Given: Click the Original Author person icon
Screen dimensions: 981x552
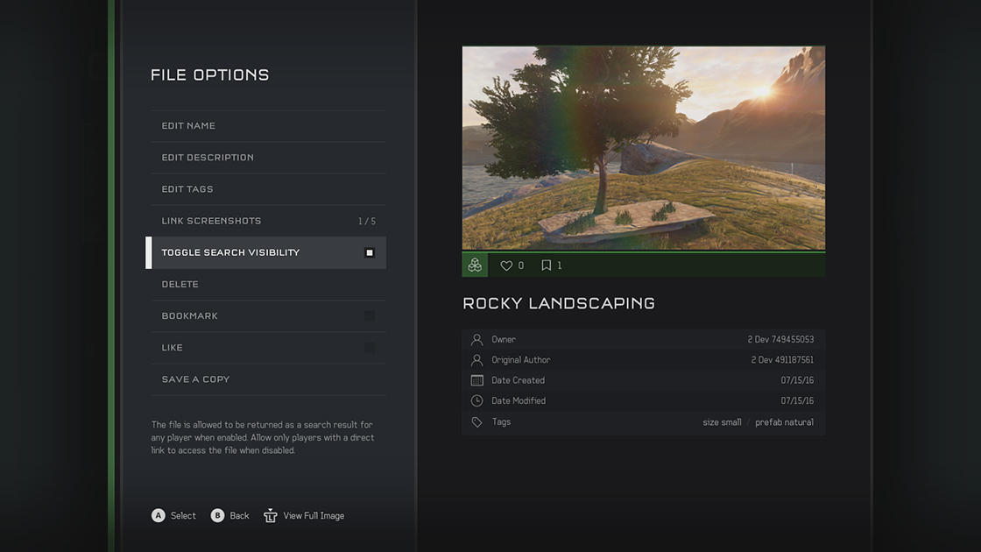Looking at the screenshot, I should coord(476,360).
